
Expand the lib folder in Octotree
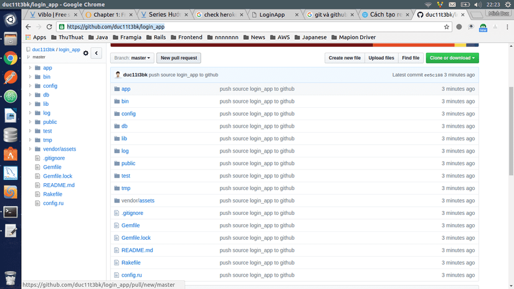pos(30,103)
